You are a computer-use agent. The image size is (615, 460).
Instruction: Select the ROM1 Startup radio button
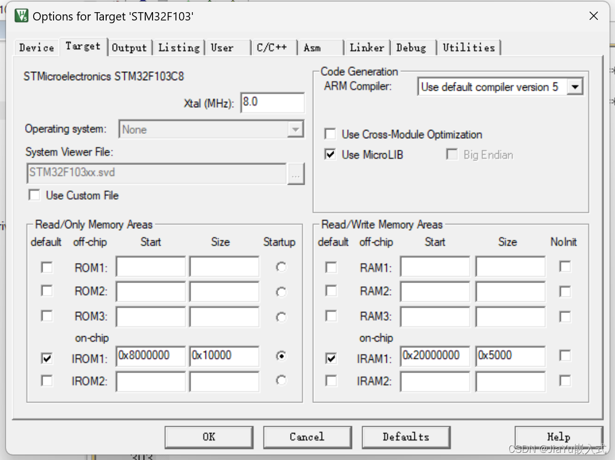pos(281,267)
